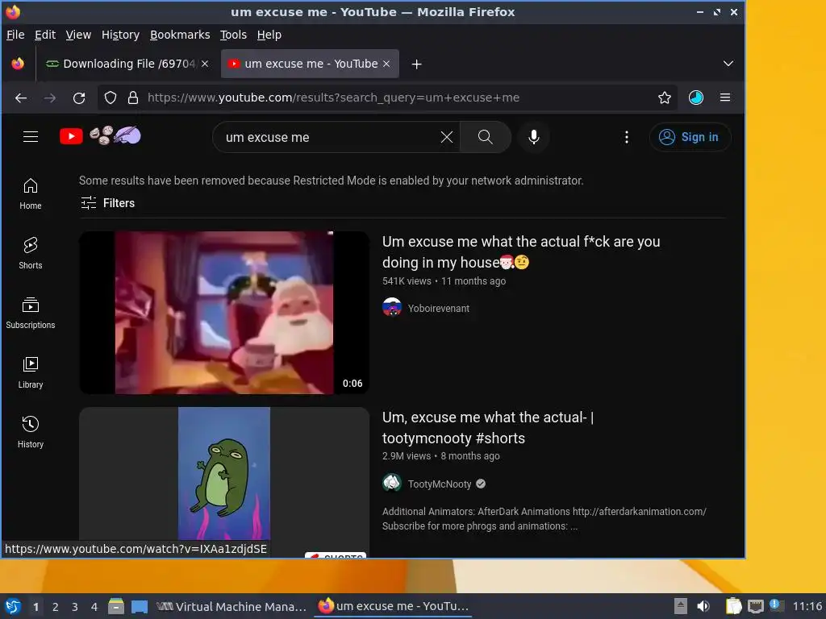This screenshot has height=619, width=826.
Task: Open Subscriptions in YouTube sidebar
Action: tap(31, 314)
